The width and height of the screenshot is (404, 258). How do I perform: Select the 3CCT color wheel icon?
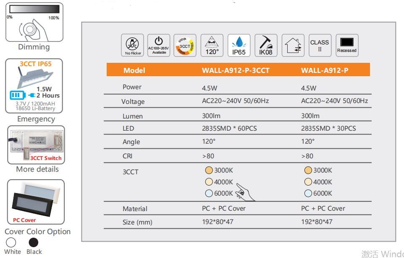pyautogui.click(x=185, y=45)
